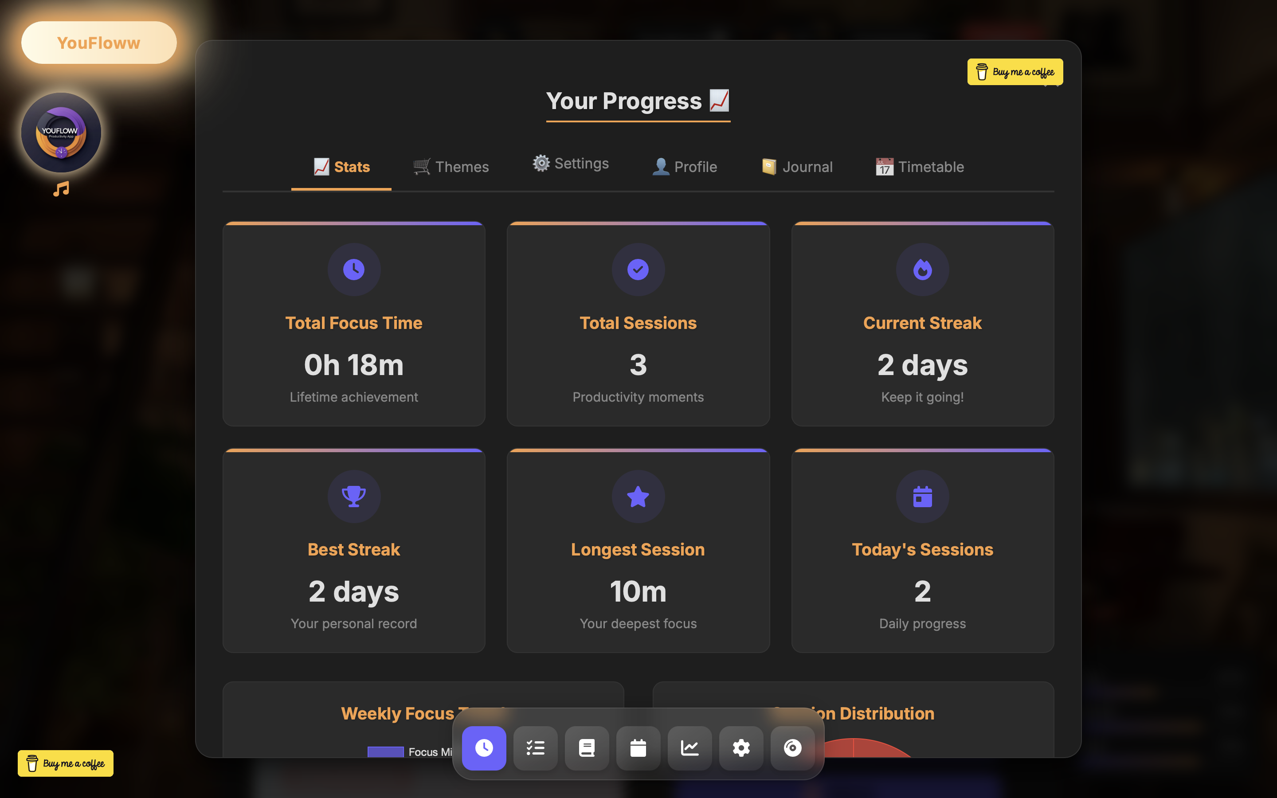Click top-right Buy me a coffee button

[1015, 72]
